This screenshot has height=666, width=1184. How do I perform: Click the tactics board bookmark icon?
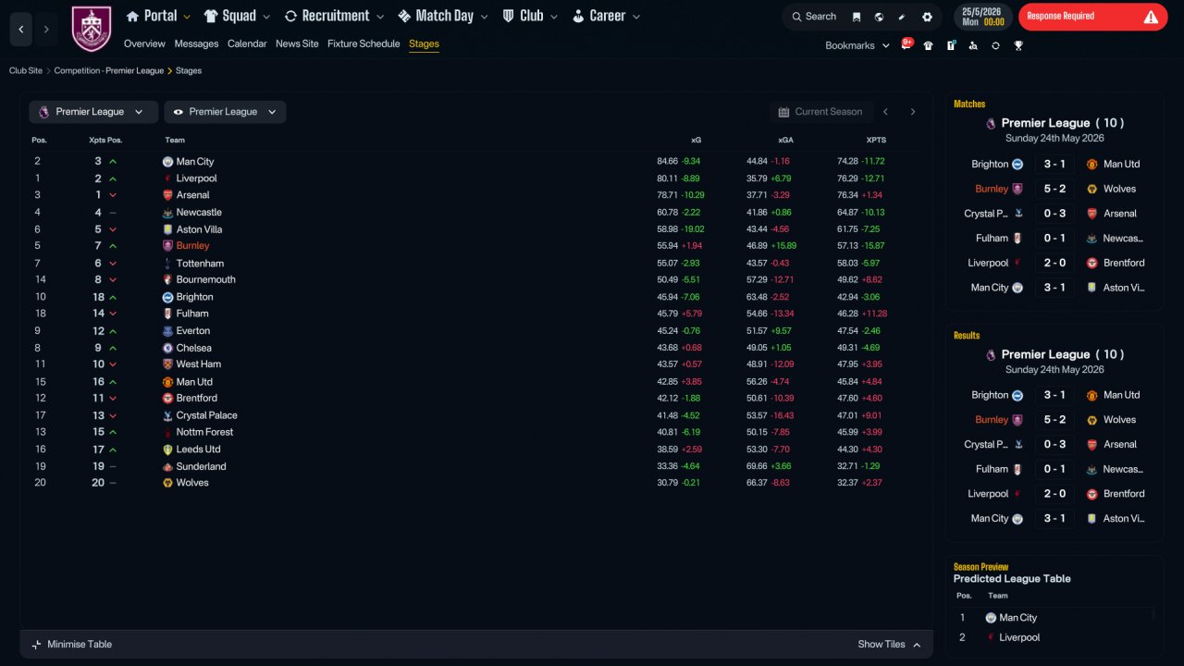[x=951, y=45]
